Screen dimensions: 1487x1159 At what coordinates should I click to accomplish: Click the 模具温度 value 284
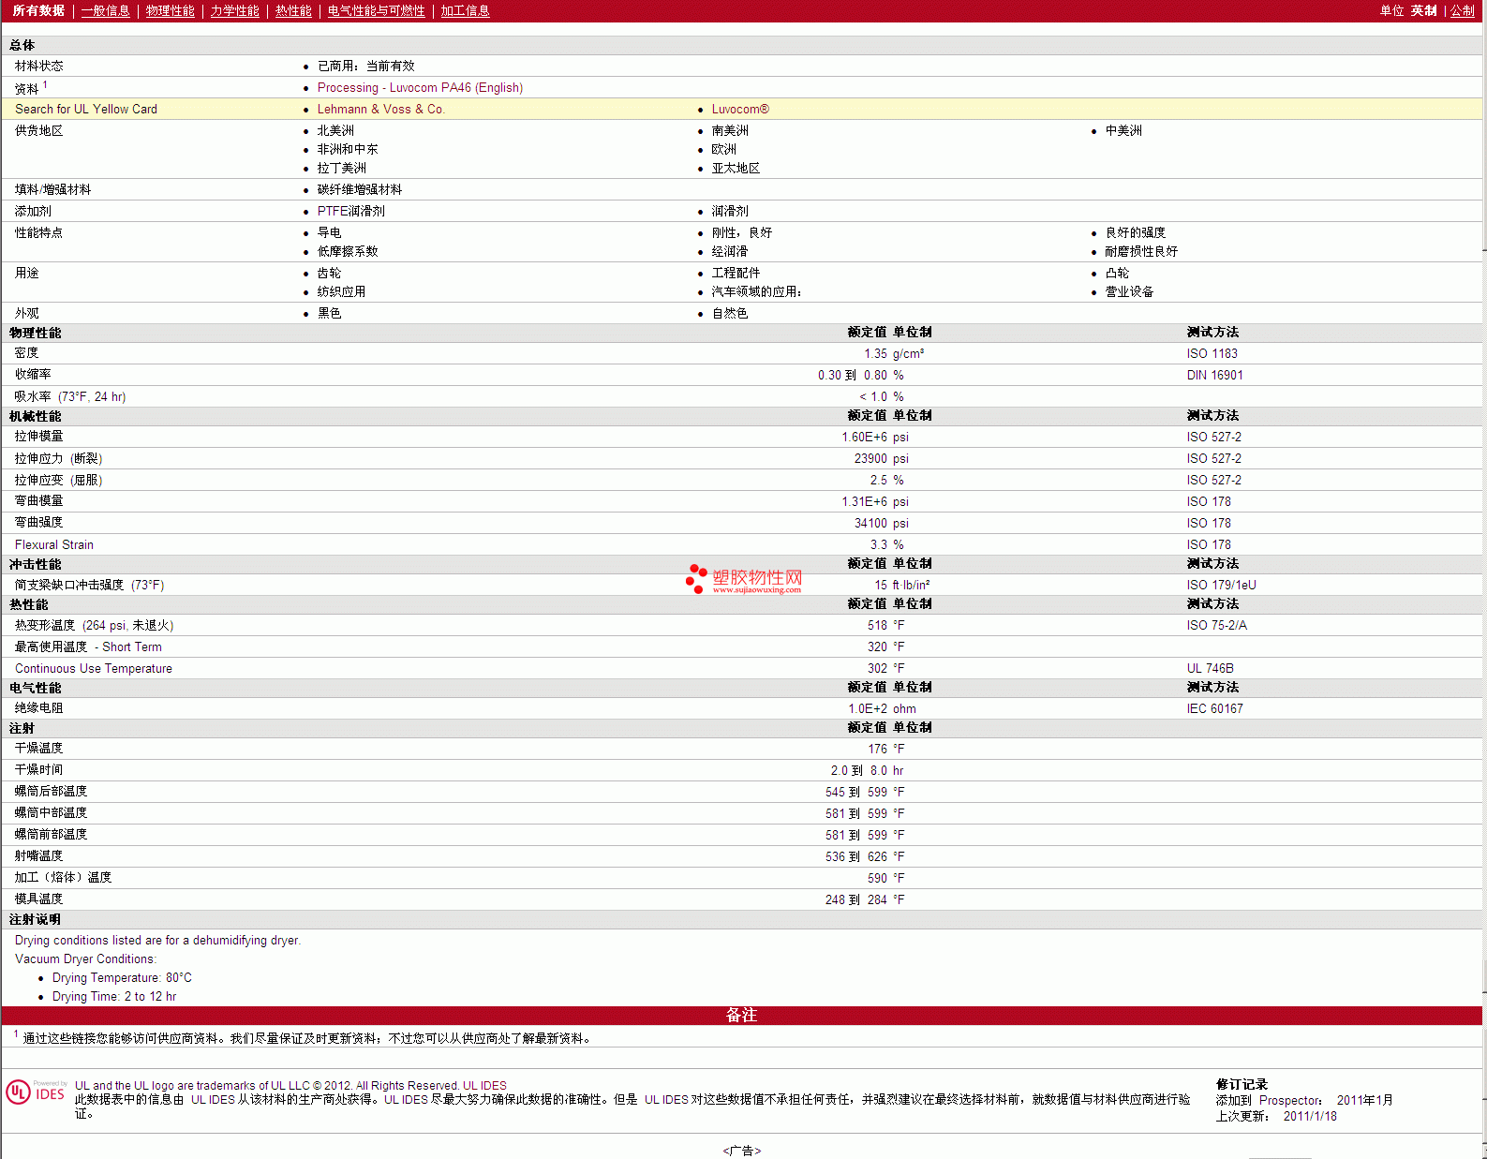pyautogui.click(x=877, y=899)
